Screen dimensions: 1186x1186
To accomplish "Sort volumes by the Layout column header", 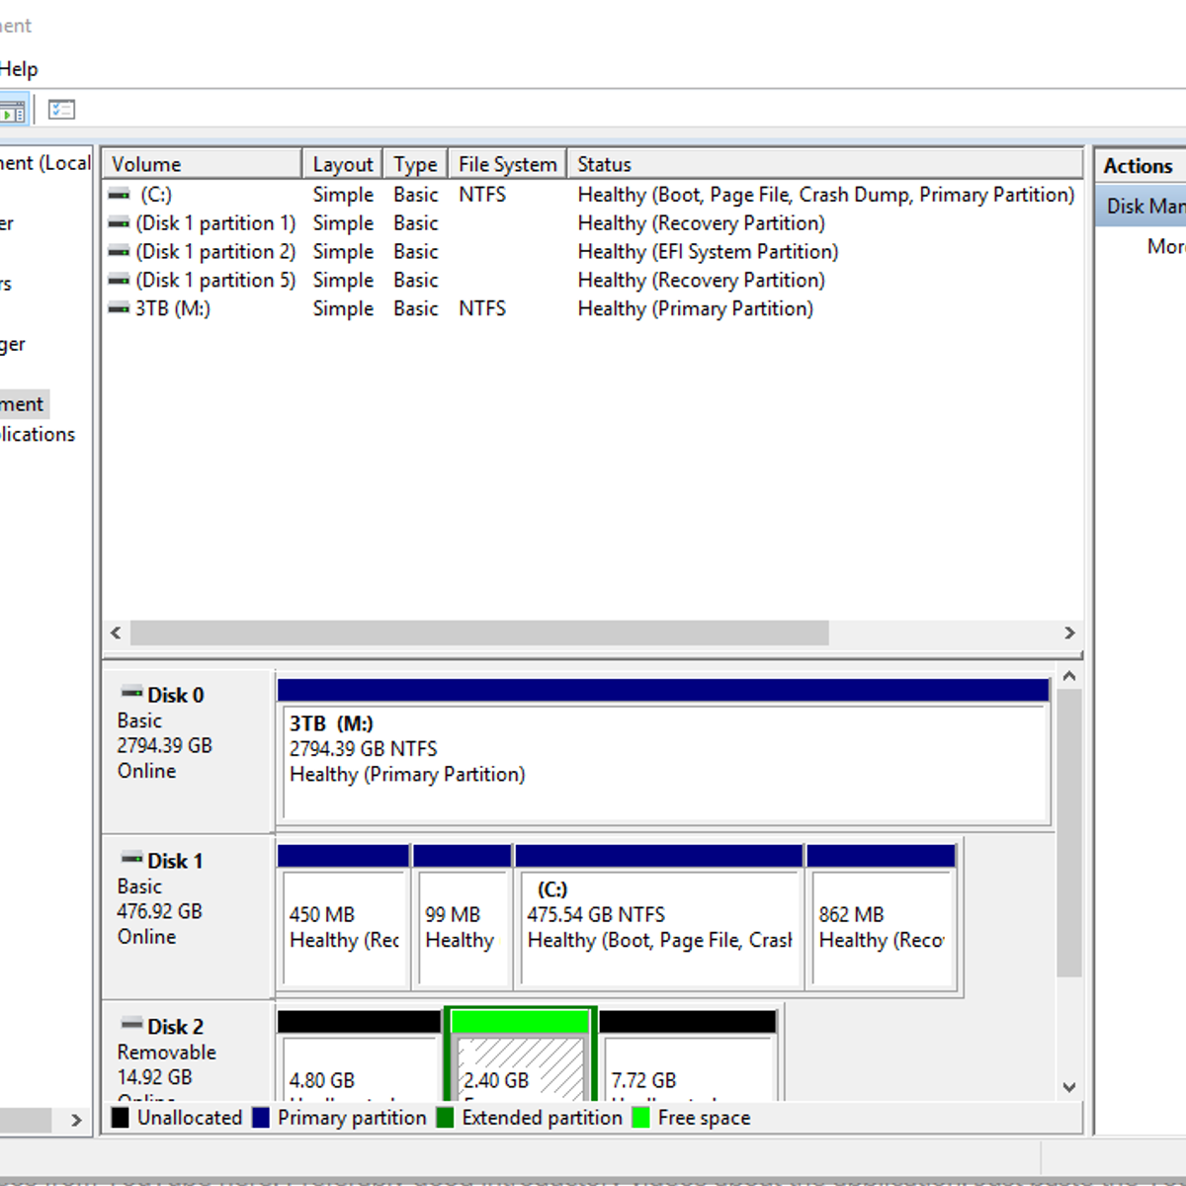I will coord(341,163).
